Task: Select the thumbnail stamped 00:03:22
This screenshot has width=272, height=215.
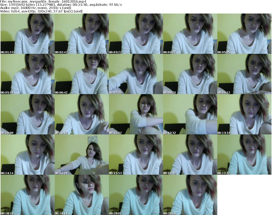Action: (x=136, y=34)
